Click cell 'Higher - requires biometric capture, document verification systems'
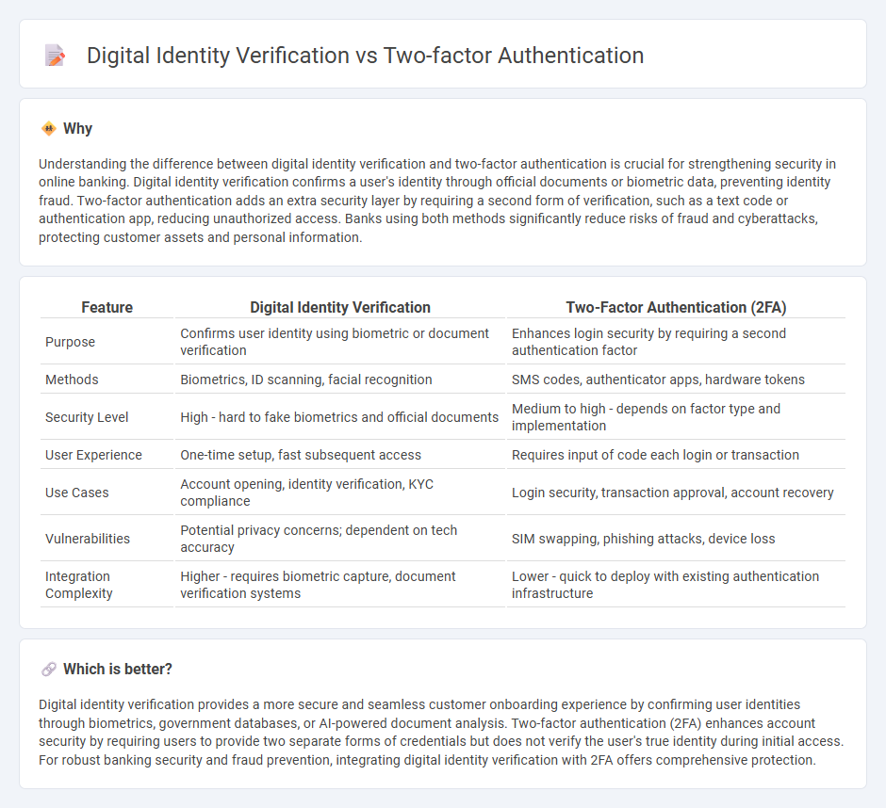Image resolution: width=886 pixels, height=808 pixels. pos(340,585)
